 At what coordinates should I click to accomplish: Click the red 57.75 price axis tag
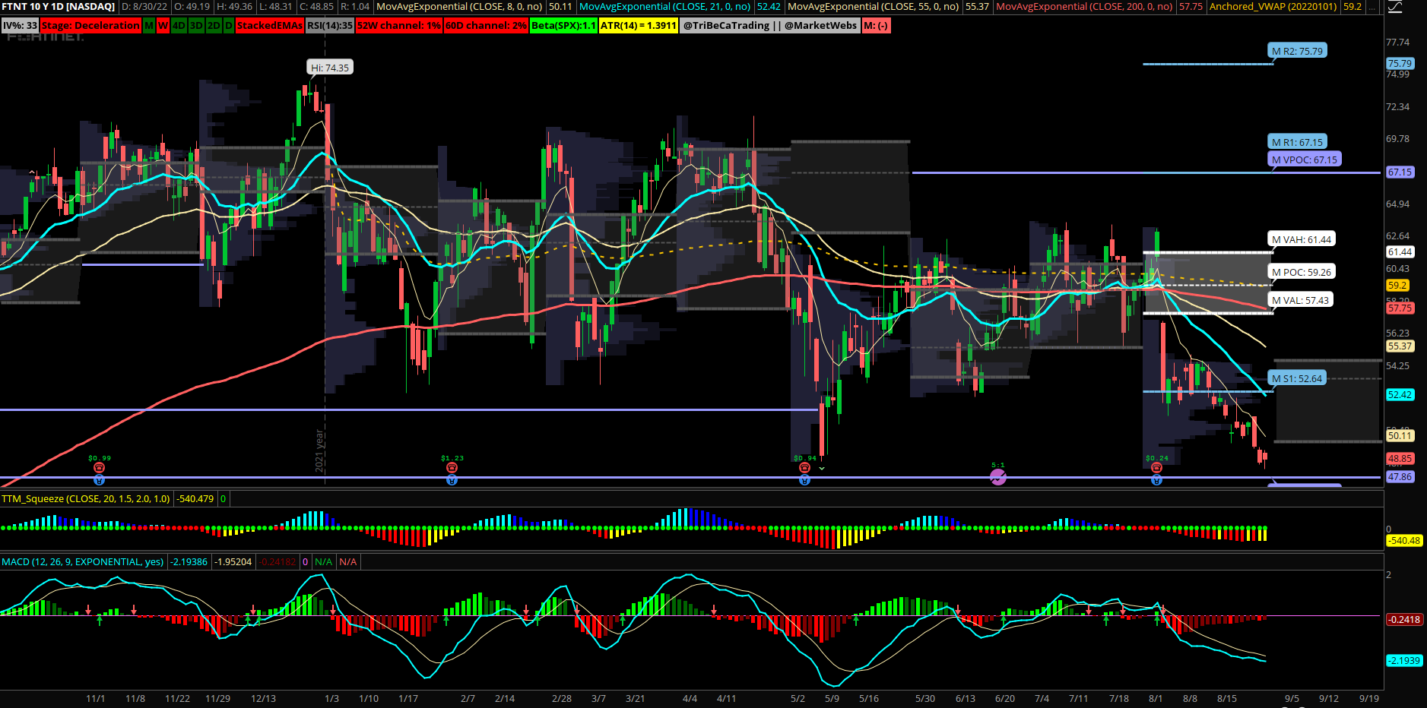1400,308
